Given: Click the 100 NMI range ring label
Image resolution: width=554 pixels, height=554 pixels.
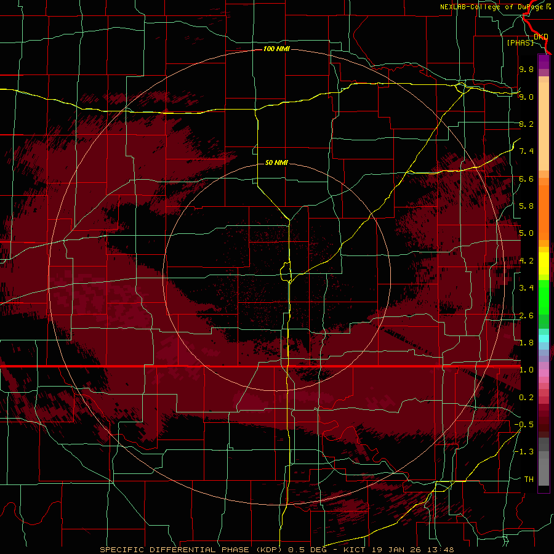Looking at the screenshot, I should click(x=276, y=49).
